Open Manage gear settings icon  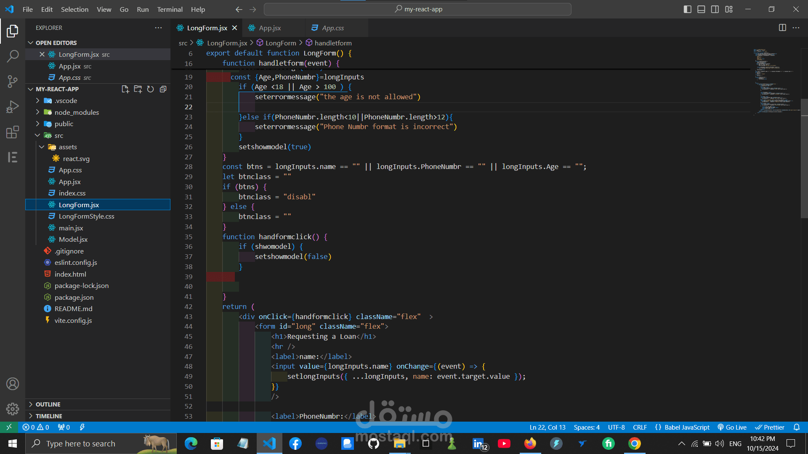[13, 409]
